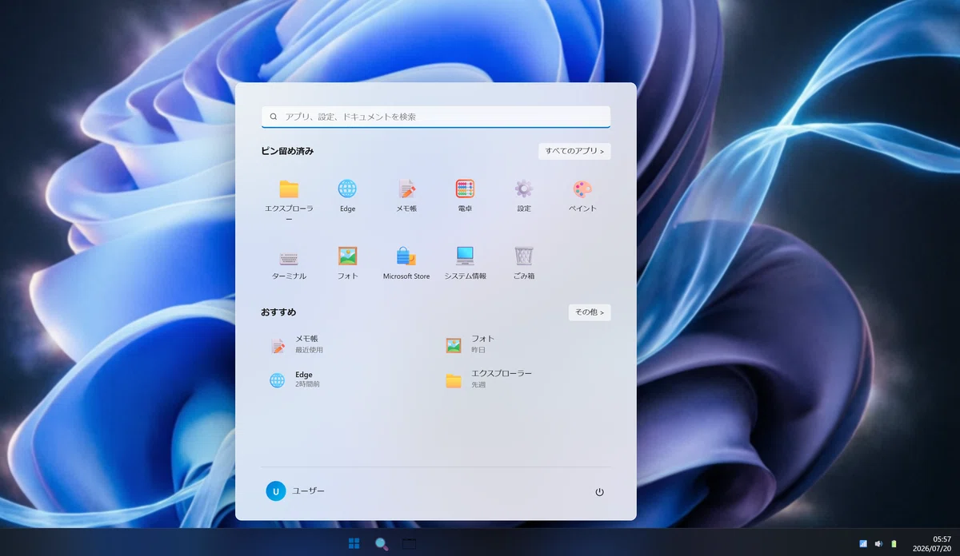Click the ピン留め済み section heading
960x556 pixels.
point(288,151)
